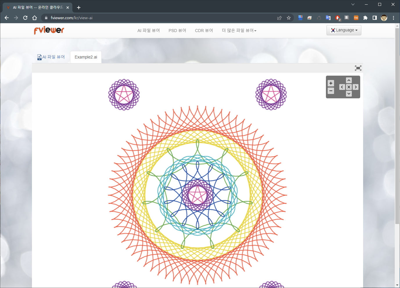Open the Extensions puzzle menu

point(365,18)
